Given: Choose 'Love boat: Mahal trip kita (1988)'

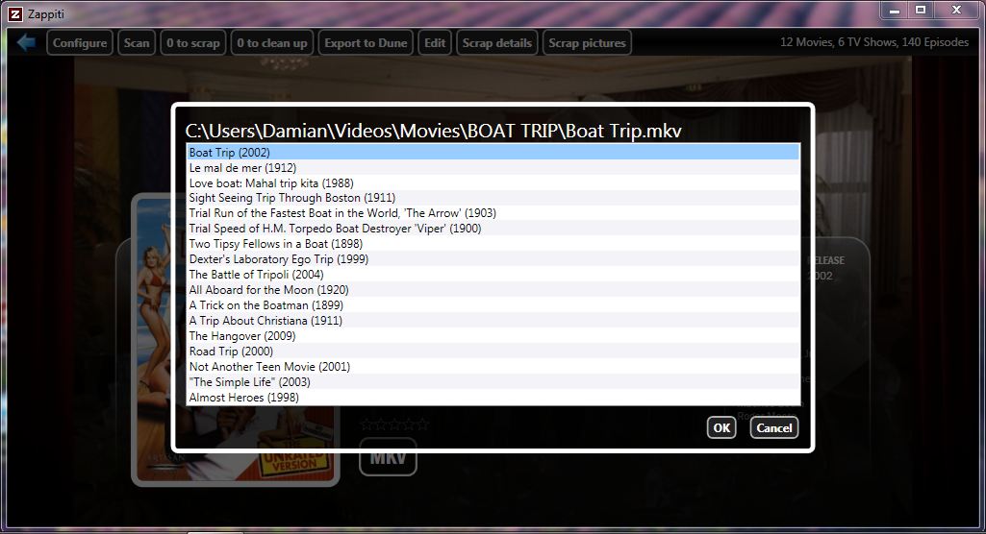Looking at the screenshot, I should click(493, 183).
